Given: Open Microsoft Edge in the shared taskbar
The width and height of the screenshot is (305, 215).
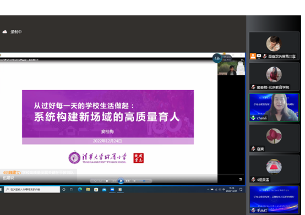Looking at the screenshot, I should 80,190.
